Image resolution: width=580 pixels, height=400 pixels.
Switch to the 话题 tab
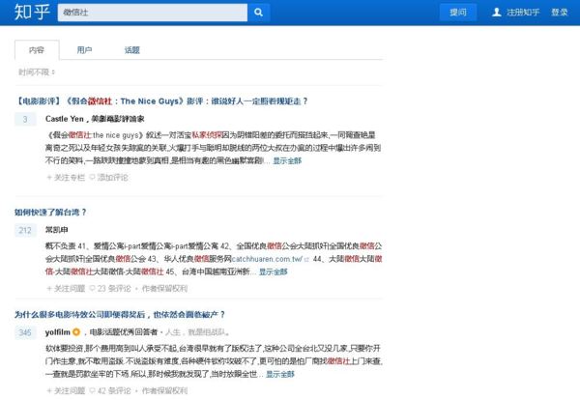[132, 49]
